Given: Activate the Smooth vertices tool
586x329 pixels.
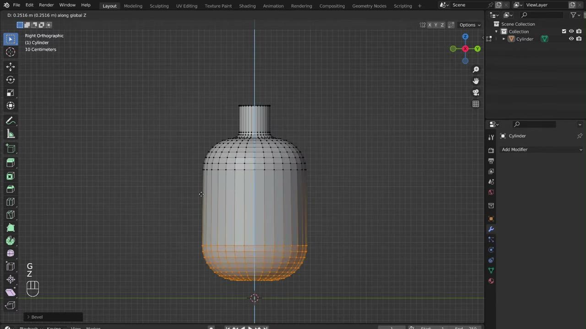Looking at the screenshot, I should [x=11, y=254].
